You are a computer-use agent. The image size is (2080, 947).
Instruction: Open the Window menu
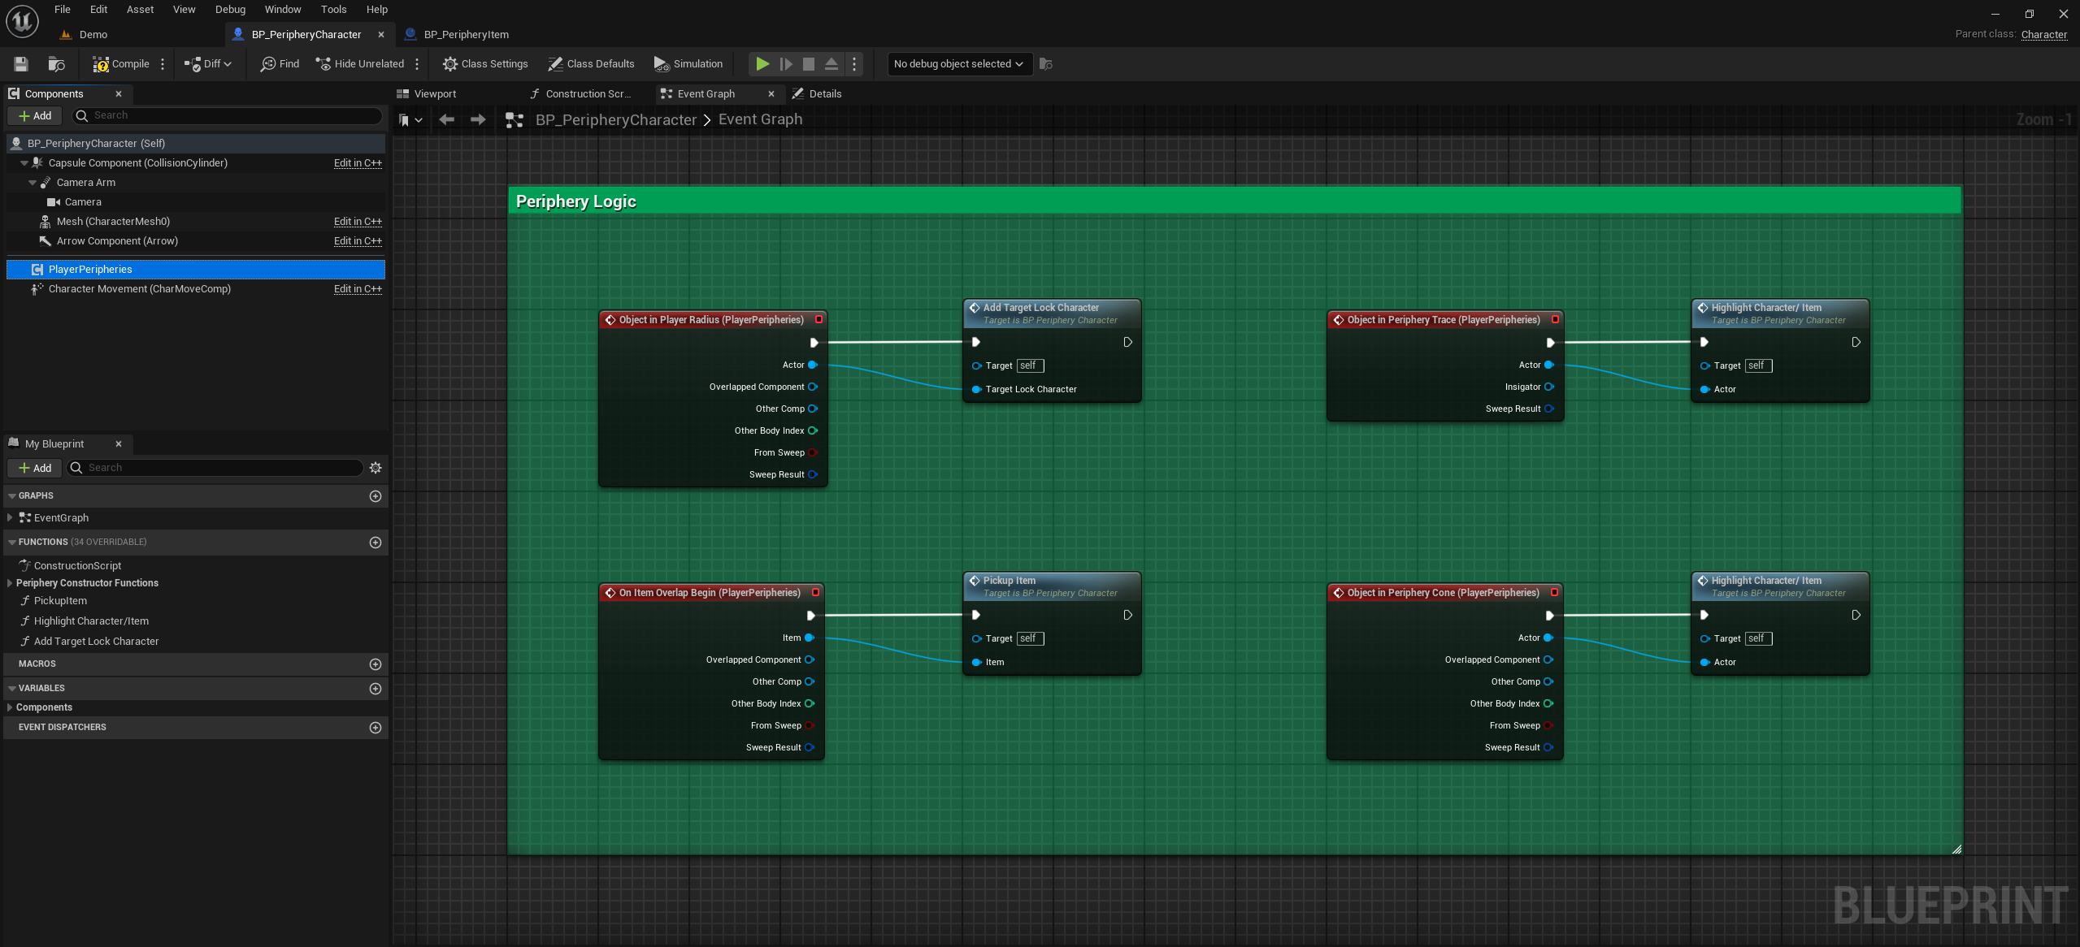pyautogui.click(x=283, y=10)
